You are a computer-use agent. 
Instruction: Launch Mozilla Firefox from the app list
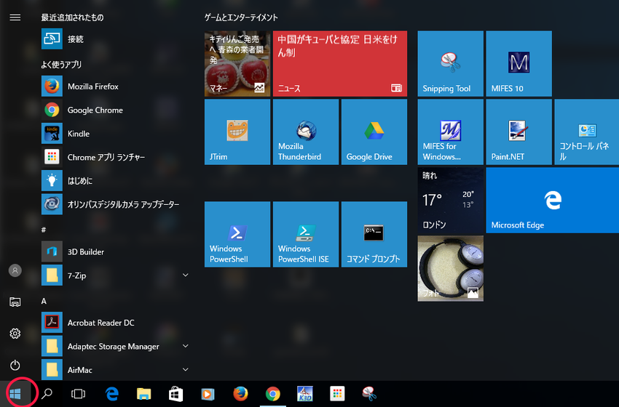click(x=114, y=86)
